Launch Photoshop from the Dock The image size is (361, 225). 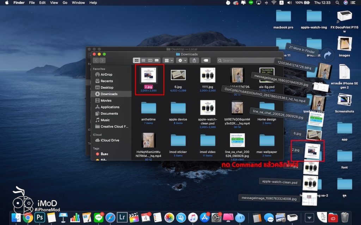click(x=39, y=217)
